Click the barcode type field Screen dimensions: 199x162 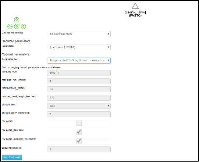(x=79, y=73)
